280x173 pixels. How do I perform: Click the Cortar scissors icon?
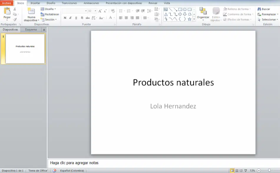[15, 9]
